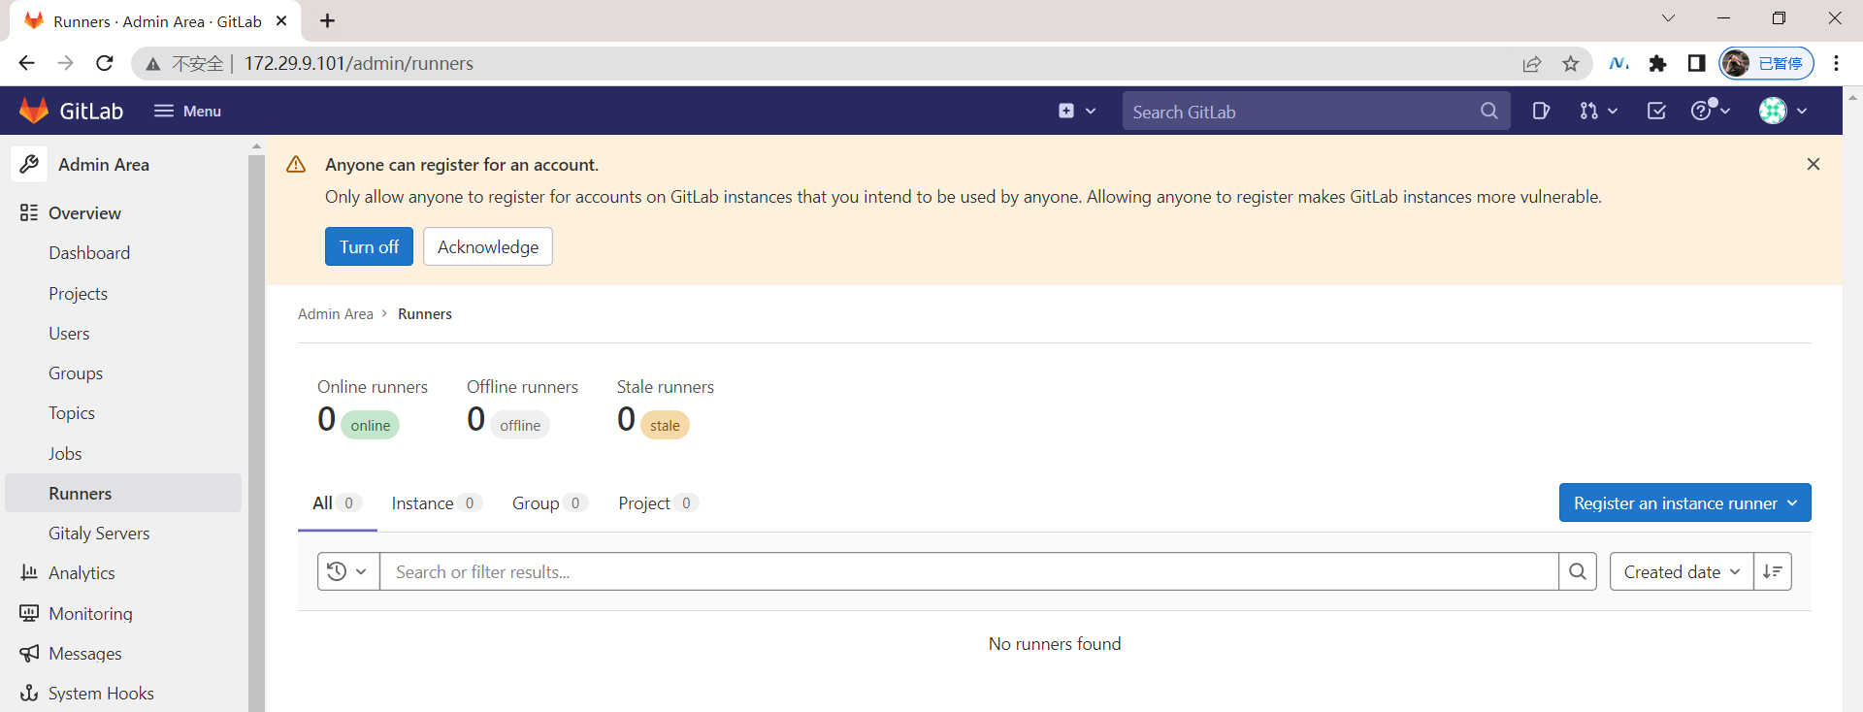
Task: Open the Created date sort dropdown
Action: [1682, 571]
